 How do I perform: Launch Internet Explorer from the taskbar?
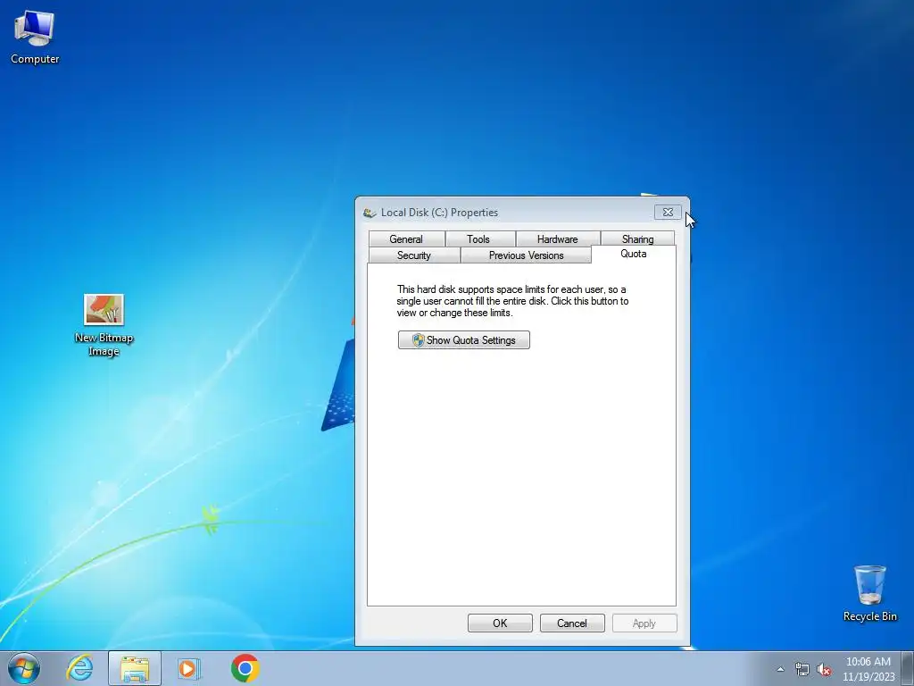pyautogui.click(x=79, y=668)
